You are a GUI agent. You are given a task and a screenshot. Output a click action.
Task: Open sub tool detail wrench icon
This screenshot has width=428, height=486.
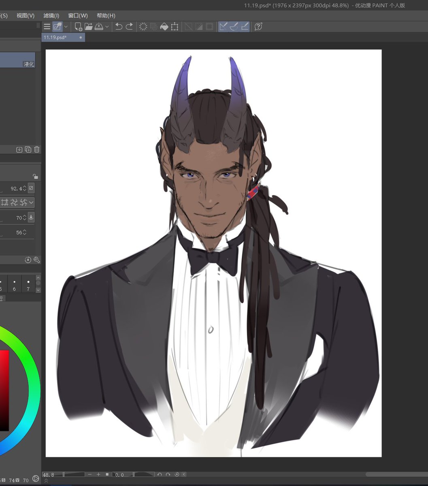tap(36, 260)
